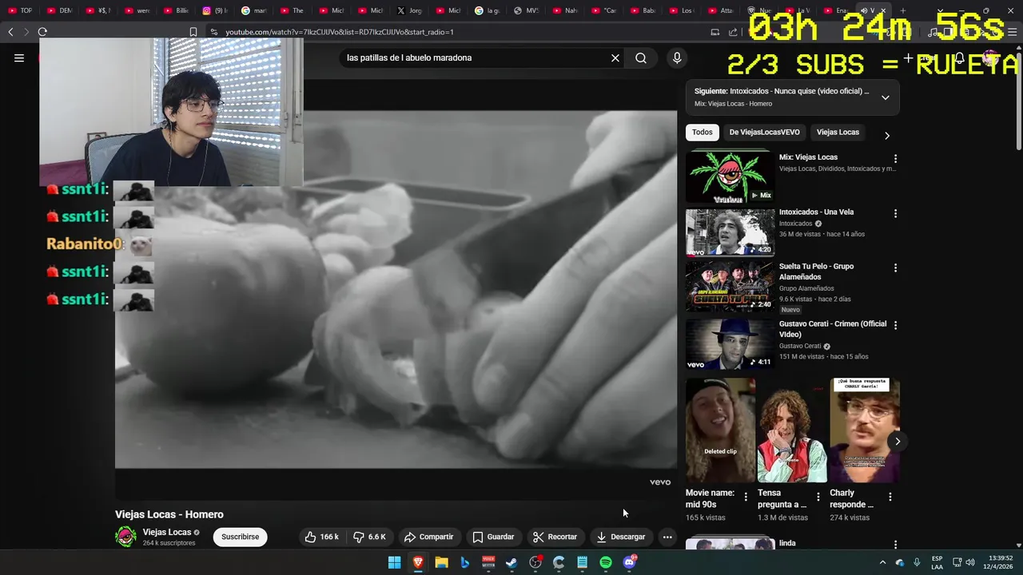Click the 'Gustavo Cerati - Crimen (Official Video)' title
Viewport: 1023px width, 575px height.
(833, 329)
